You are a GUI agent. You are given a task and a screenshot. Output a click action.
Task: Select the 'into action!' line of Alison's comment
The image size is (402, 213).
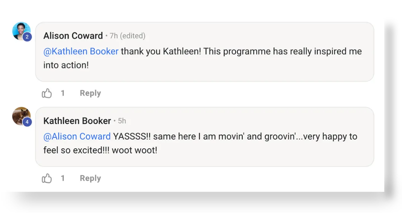[66, 65]
